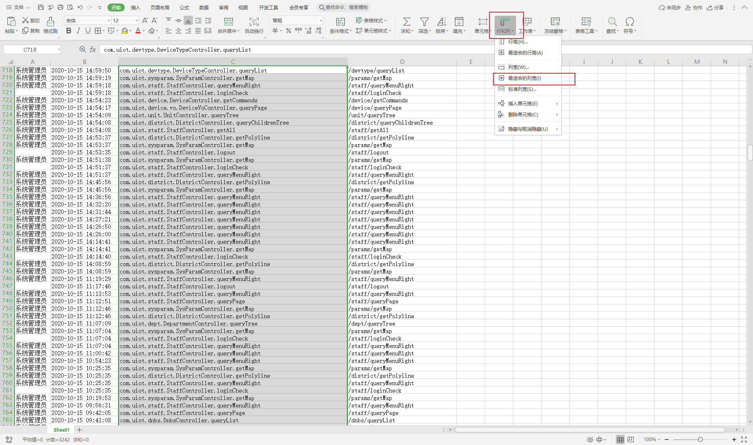Screen dimensions: 753x445
Task: Click the name box showing C718
Action: coord(31,49)
